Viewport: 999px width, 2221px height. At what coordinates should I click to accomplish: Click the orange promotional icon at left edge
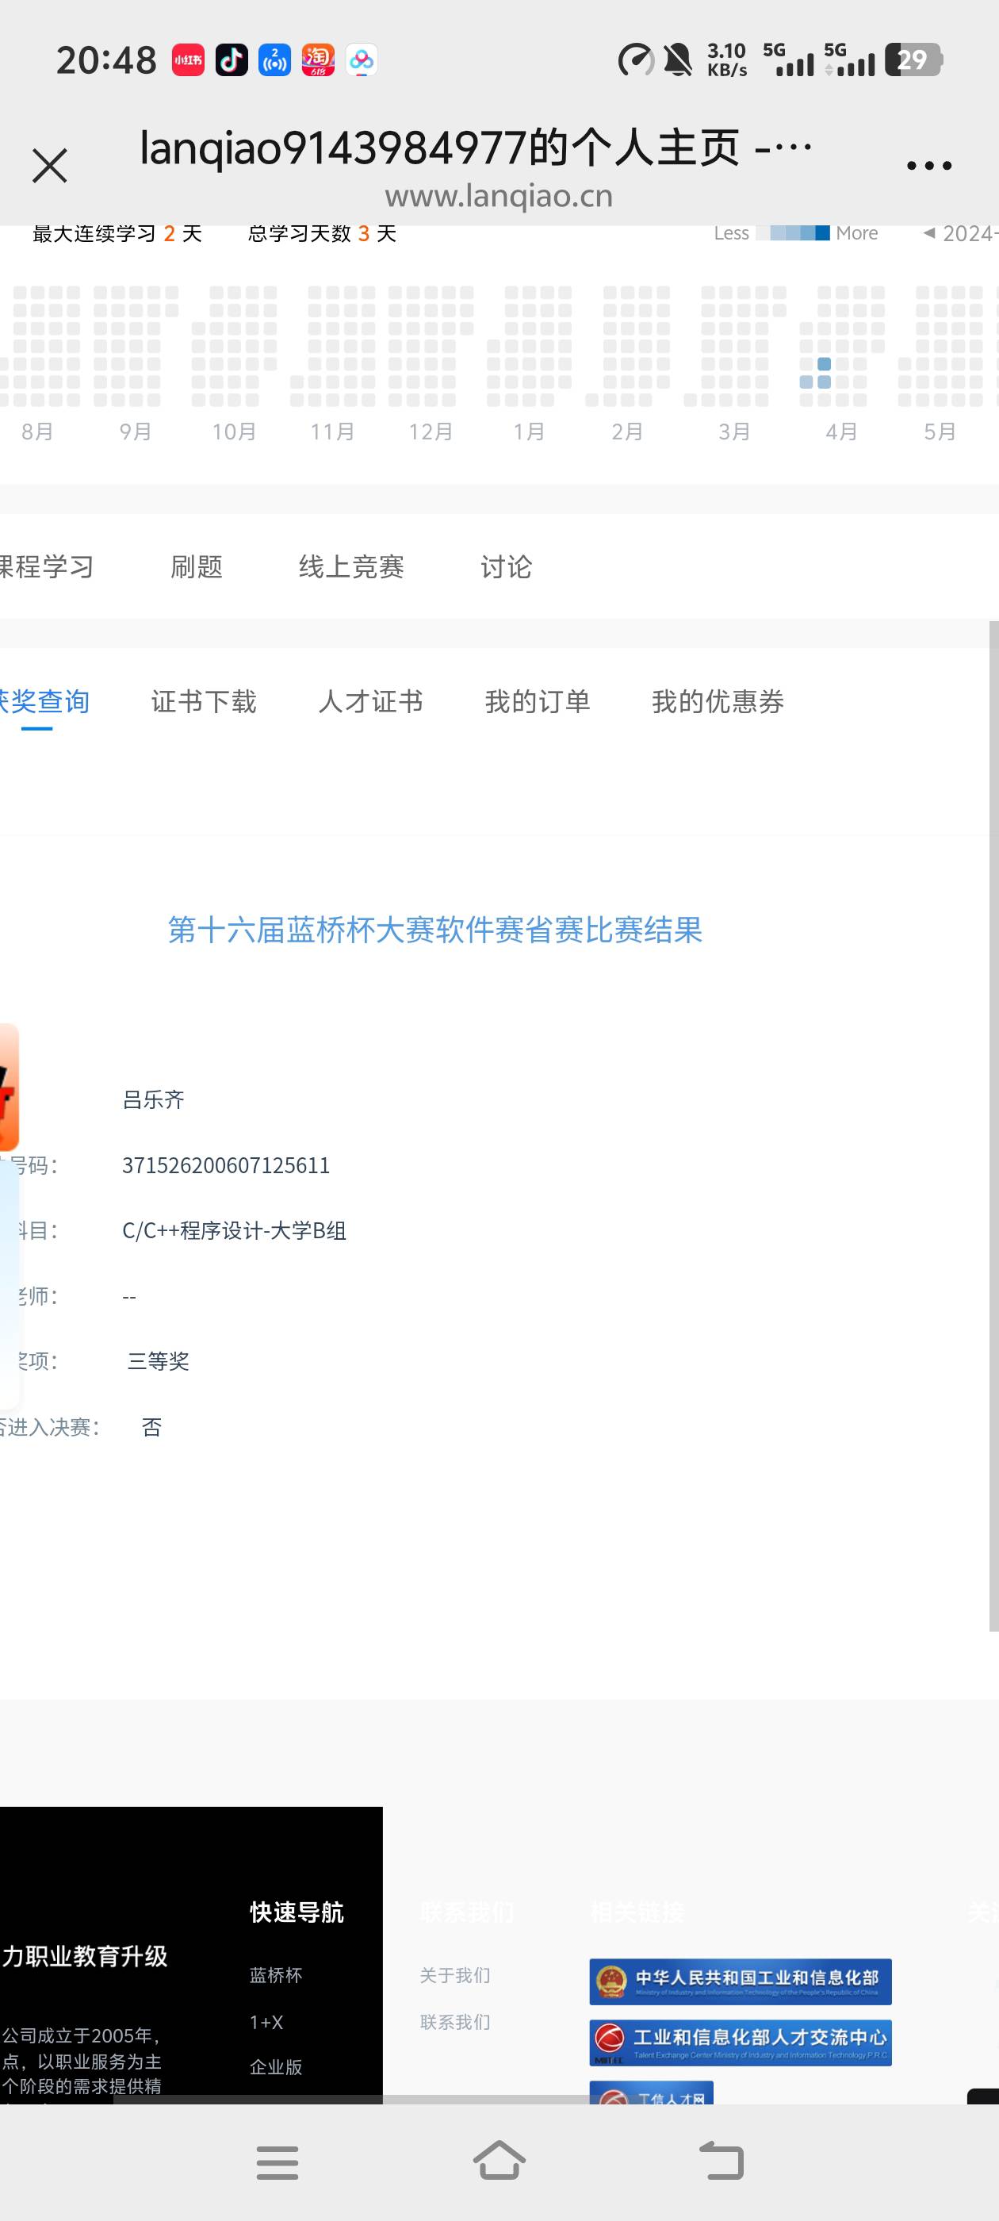[9, 1087]
